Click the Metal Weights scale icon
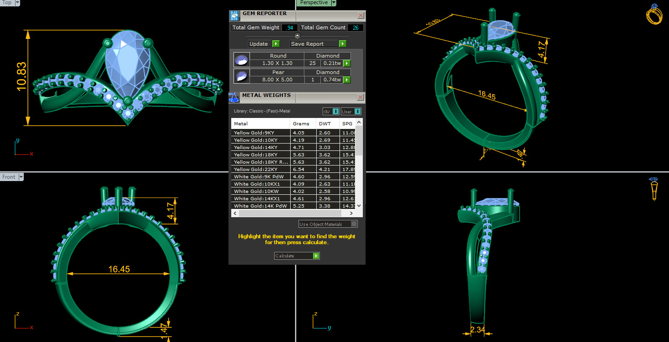 (234, 98)
